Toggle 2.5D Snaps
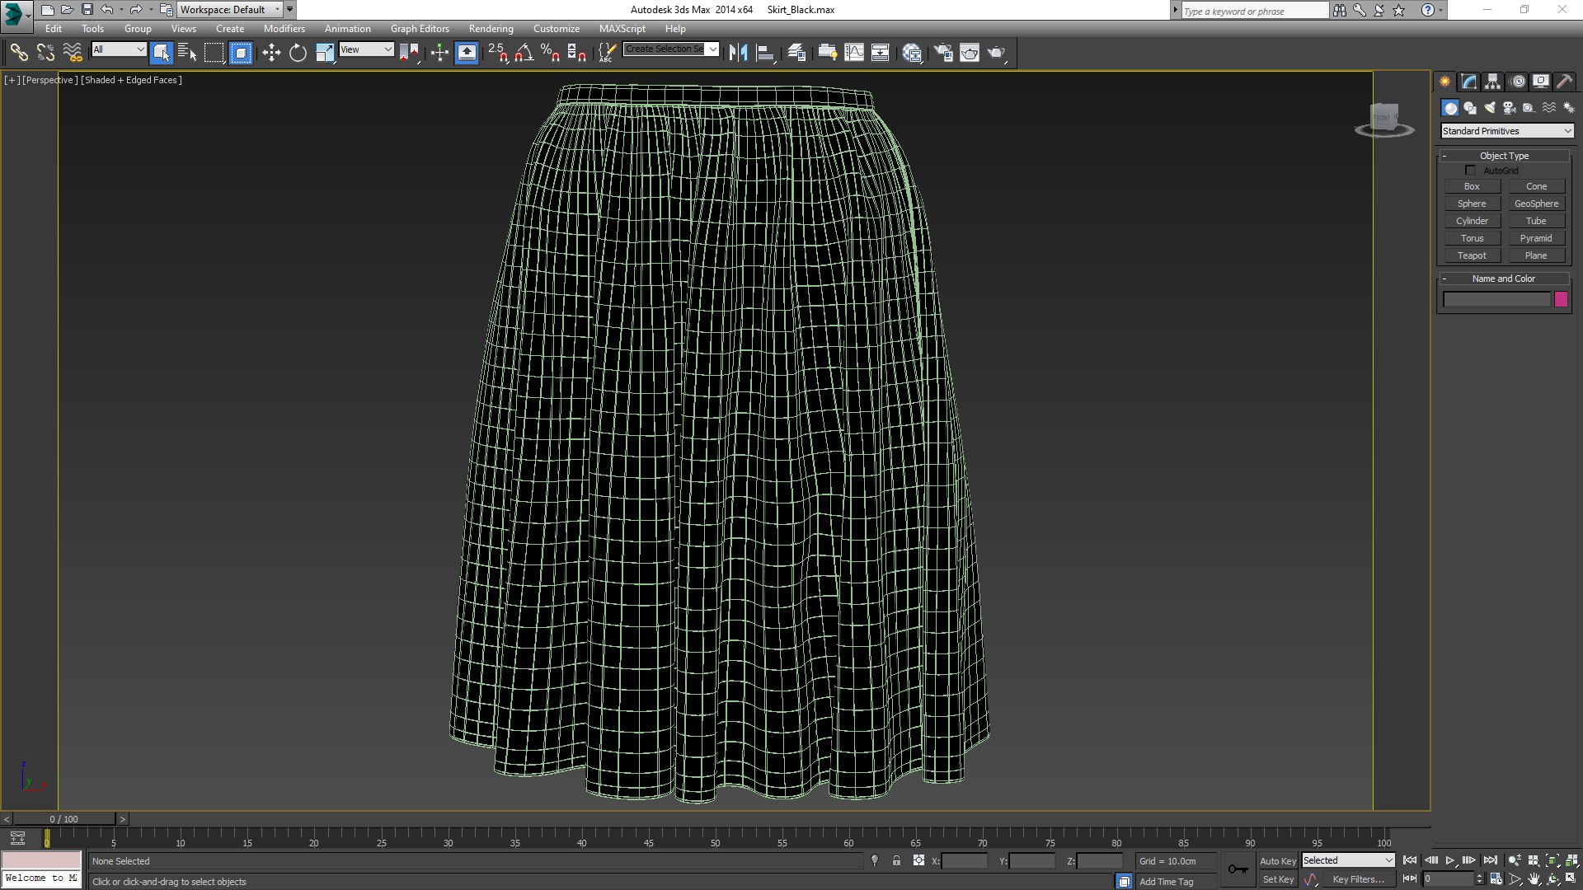 pyautogui.click(x=497, y=53)
